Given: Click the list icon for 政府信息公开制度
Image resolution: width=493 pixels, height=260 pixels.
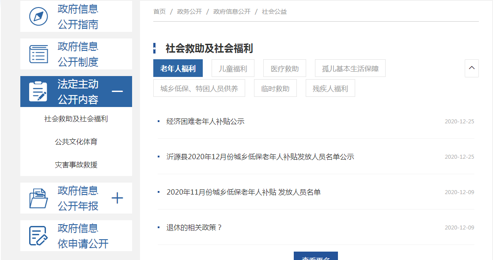Looking at the screenshot, I should pos(38,54).
